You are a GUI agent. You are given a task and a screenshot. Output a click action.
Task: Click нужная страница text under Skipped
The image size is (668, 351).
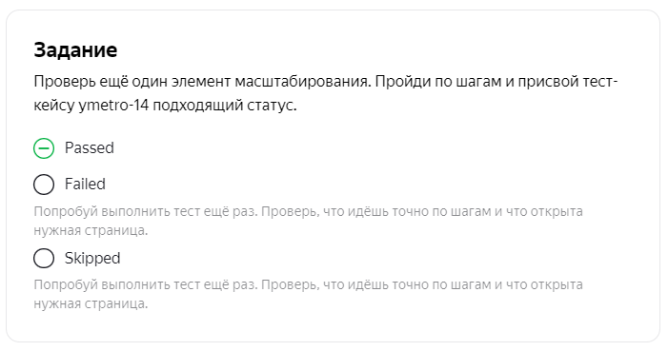click(91, 303)
